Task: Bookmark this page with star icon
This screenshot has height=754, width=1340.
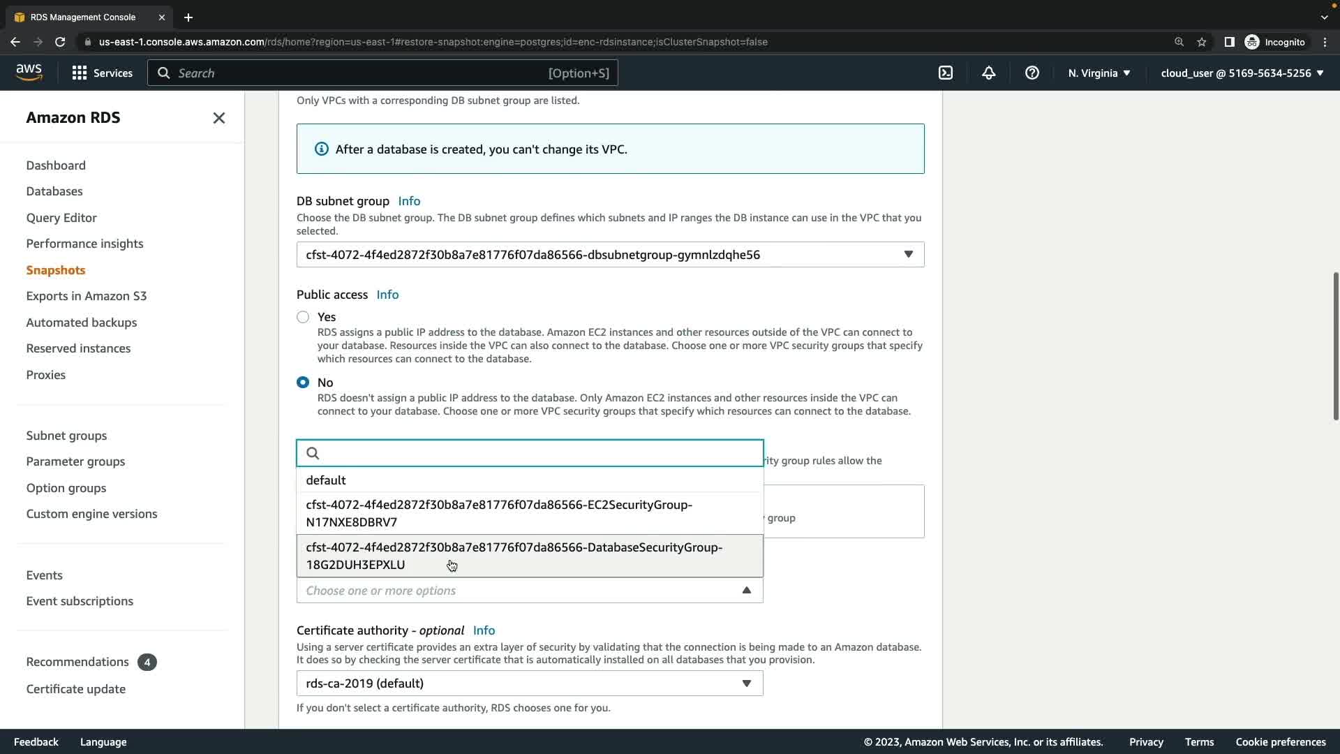Action: [x=1201, y=42]
